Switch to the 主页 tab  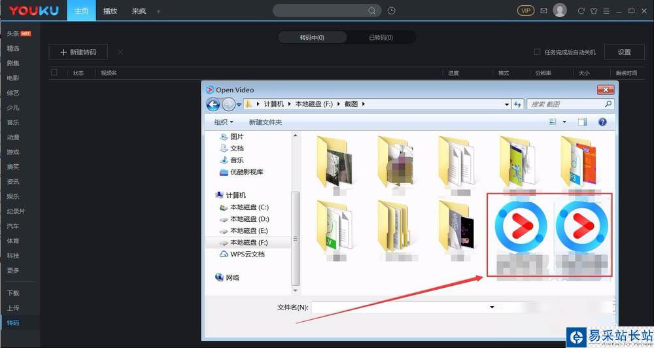click(x=81, y=11)
